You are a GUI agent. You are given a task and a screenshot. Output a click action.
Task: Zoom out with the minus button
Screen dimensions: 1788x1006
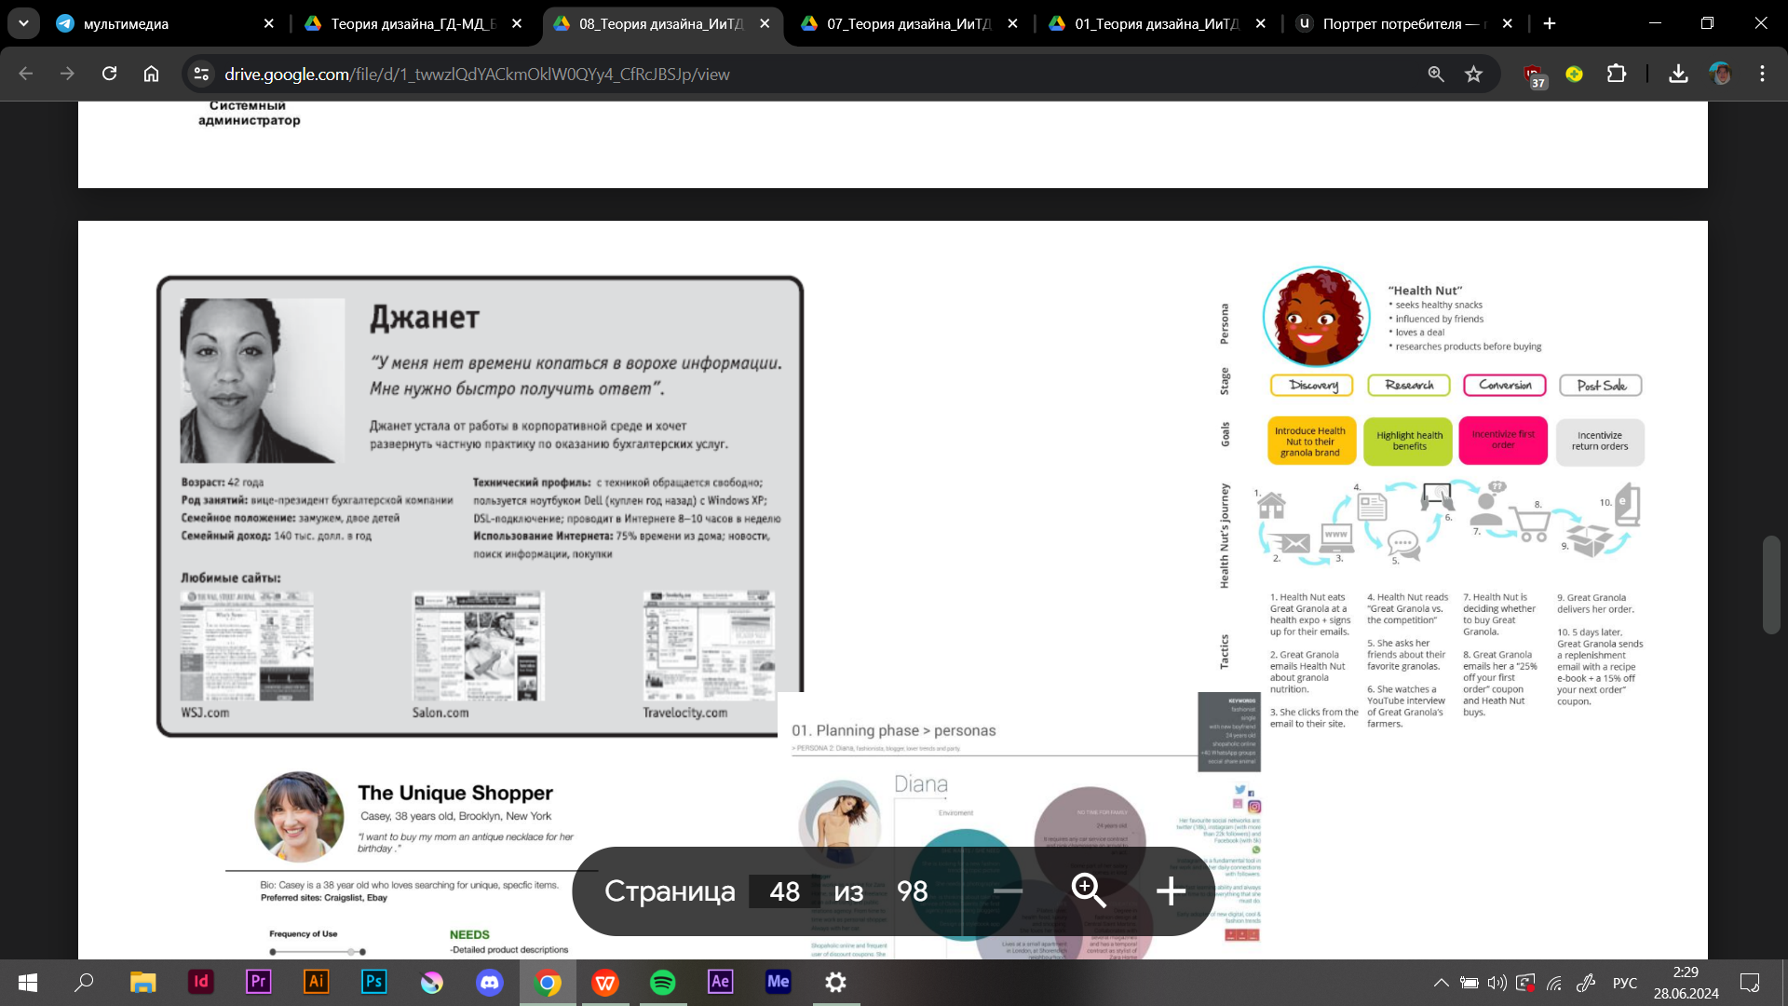tap(1008, 891)
